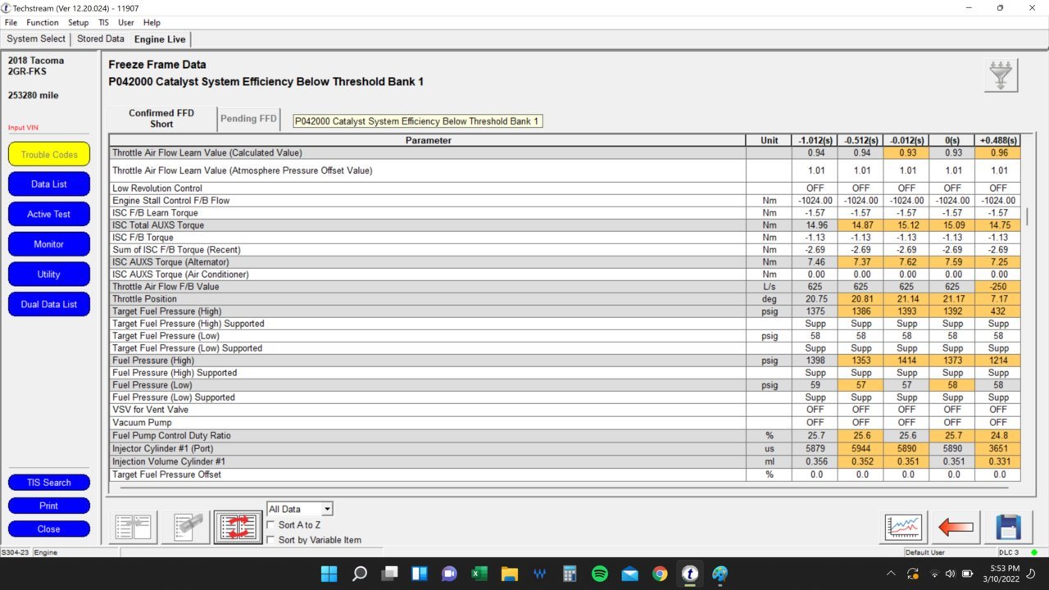Open the Setup menu
The width and height of the screenshot is (1049, 590).
coord(78,23)
